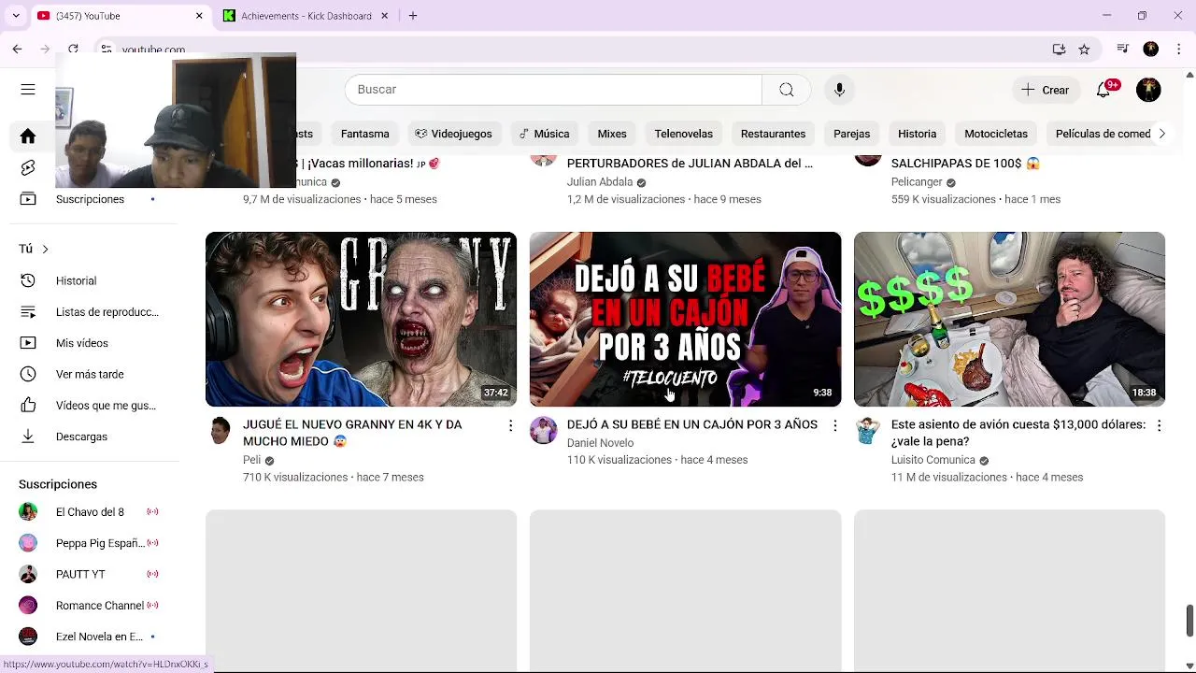Bookmark this page with star icon
This screenshot has width=1196, height=673.
point(1084,49)
